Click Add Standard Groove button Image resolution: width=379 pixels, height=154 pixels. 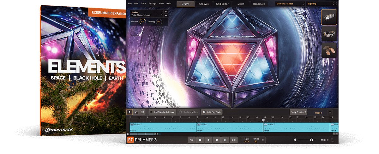(162, 112)
